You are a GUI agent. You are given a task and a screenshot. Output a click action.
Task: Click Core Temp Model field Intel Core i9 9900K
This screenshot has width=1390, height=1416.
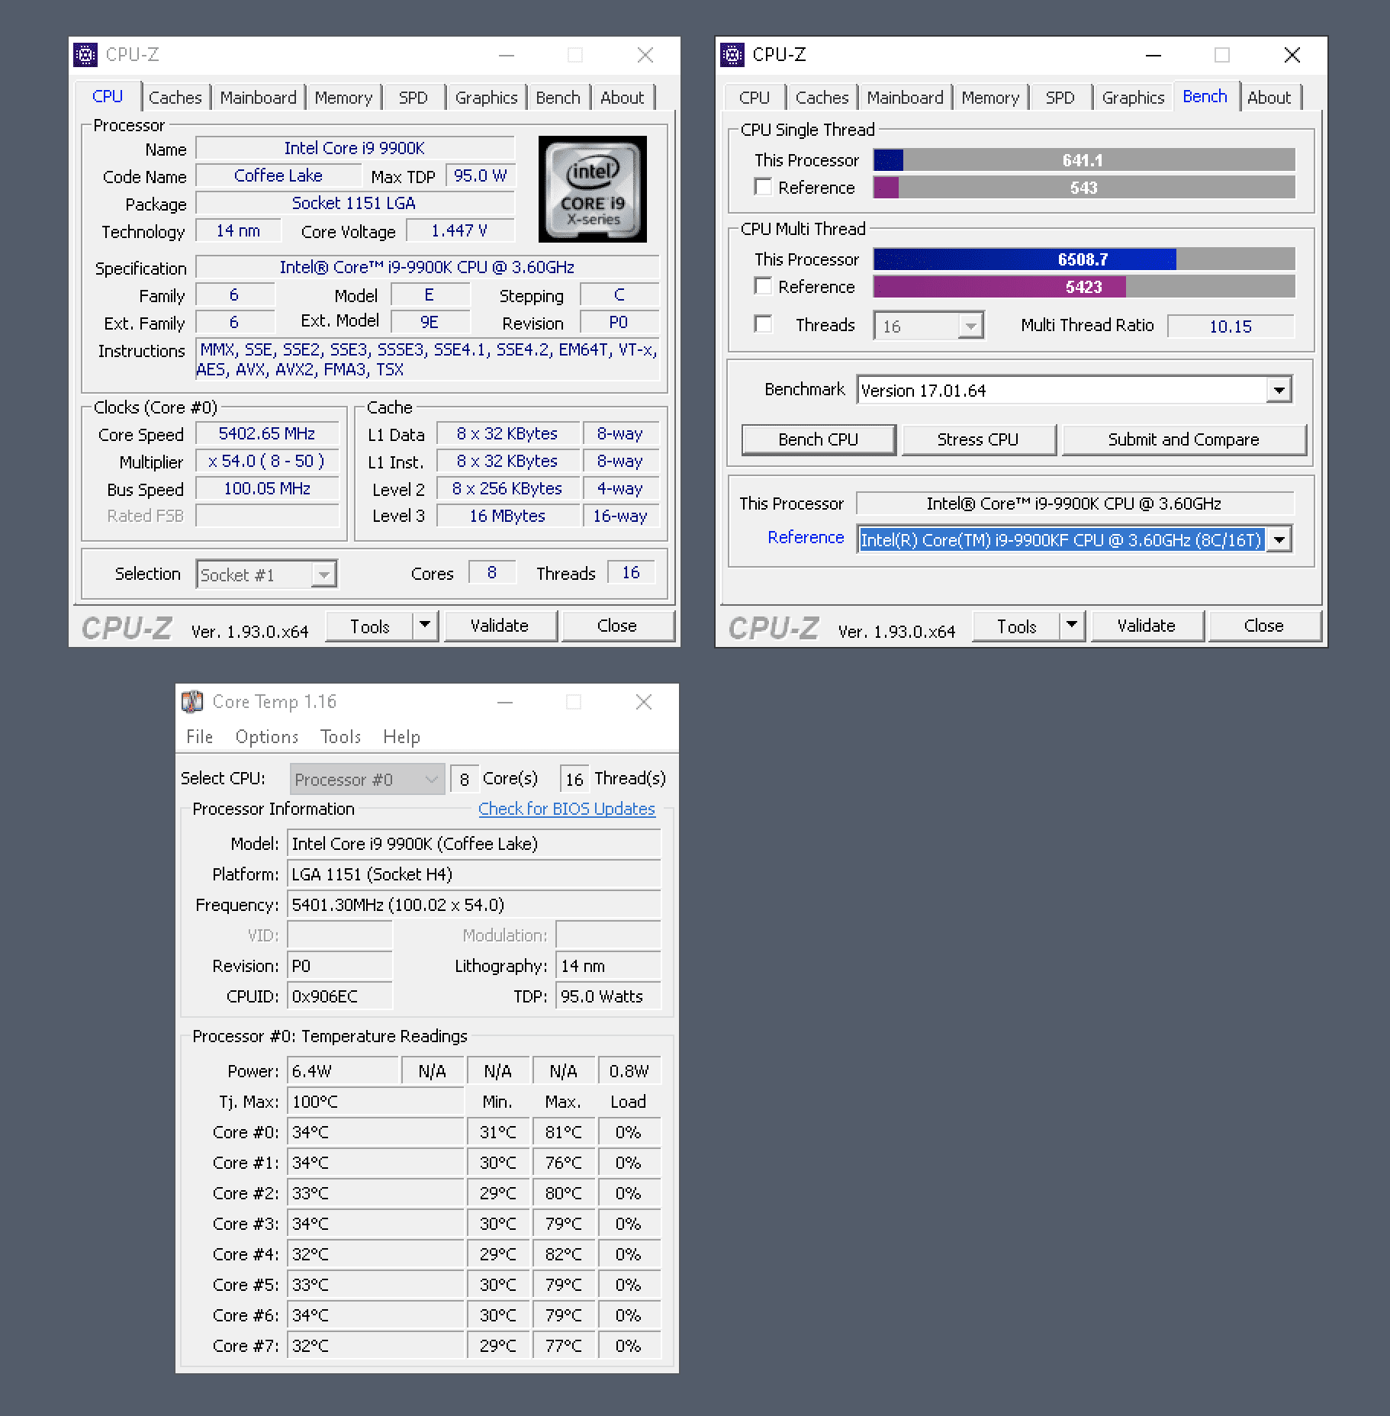click(x=474, y=844)
